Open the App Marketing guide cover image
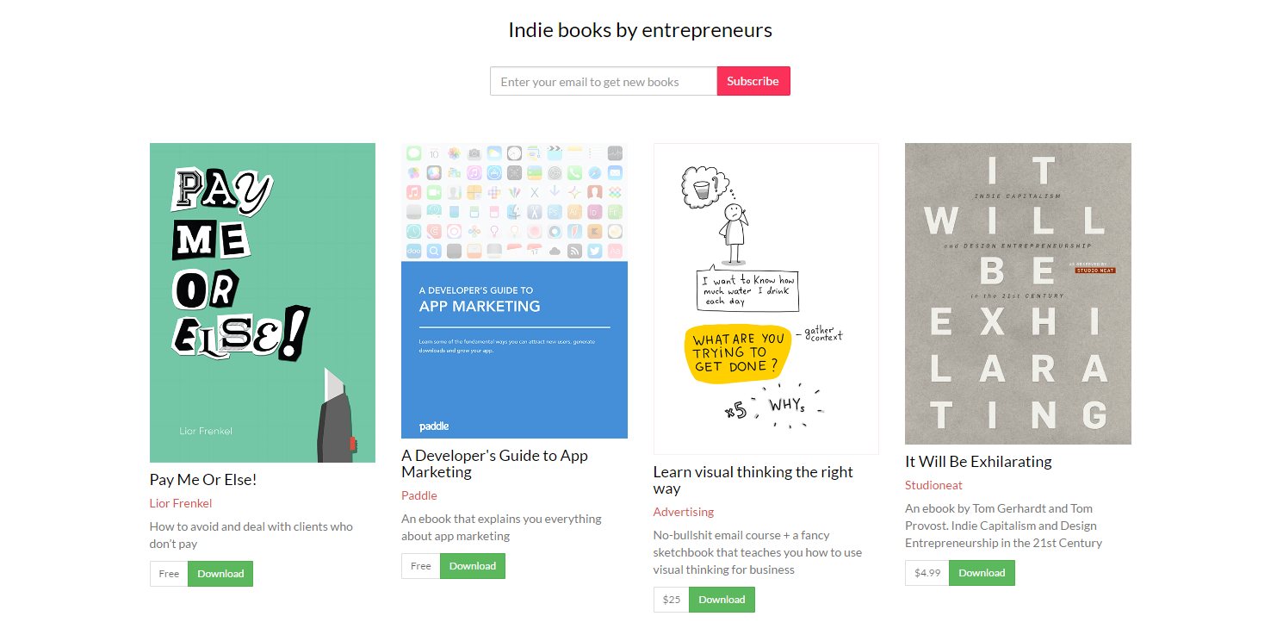The height and width of the screenshot is (641, 1283). (514, 290)
